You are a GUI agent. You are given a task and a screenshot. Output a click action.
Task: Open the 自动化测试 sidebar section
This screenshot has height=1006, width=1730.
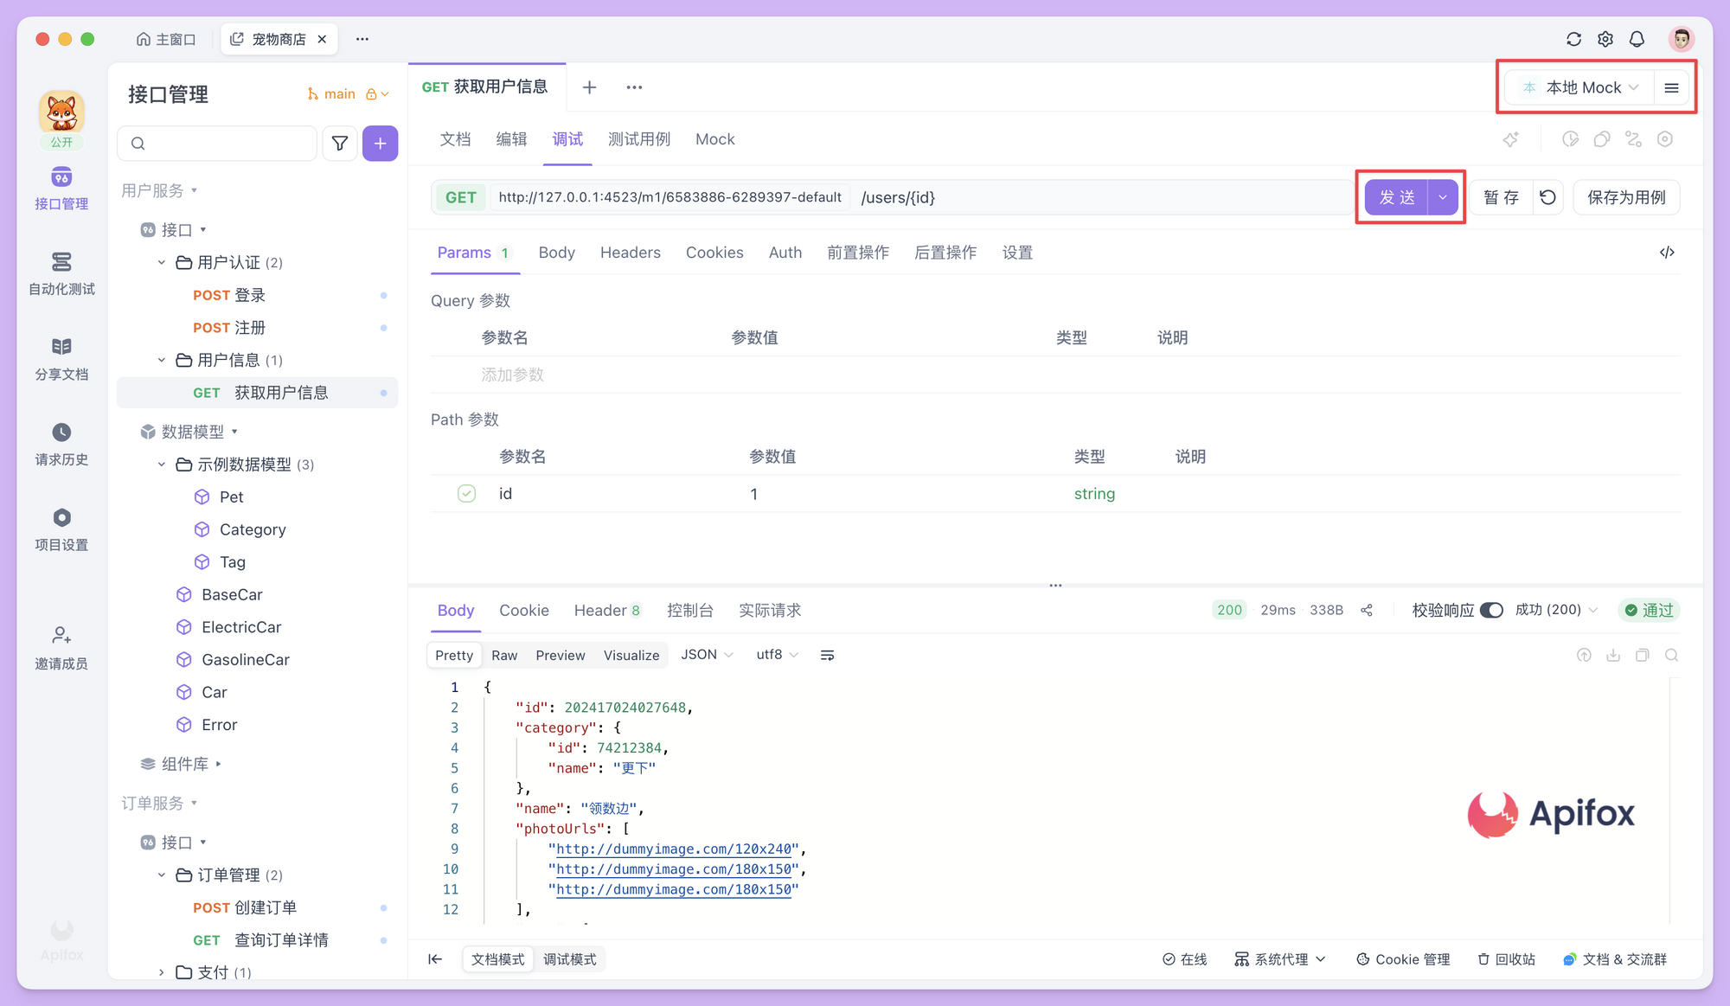(61, 272)
